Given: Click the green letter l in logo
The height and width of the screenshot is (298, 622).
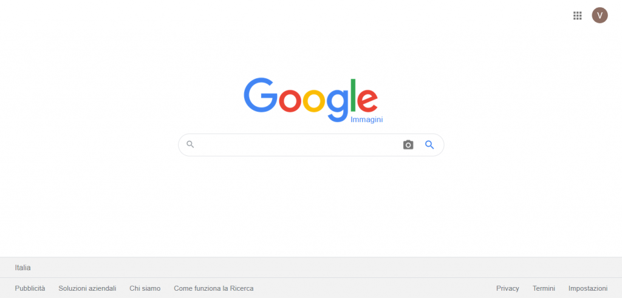Looking at the screenshot, I should tap(354, 95).
